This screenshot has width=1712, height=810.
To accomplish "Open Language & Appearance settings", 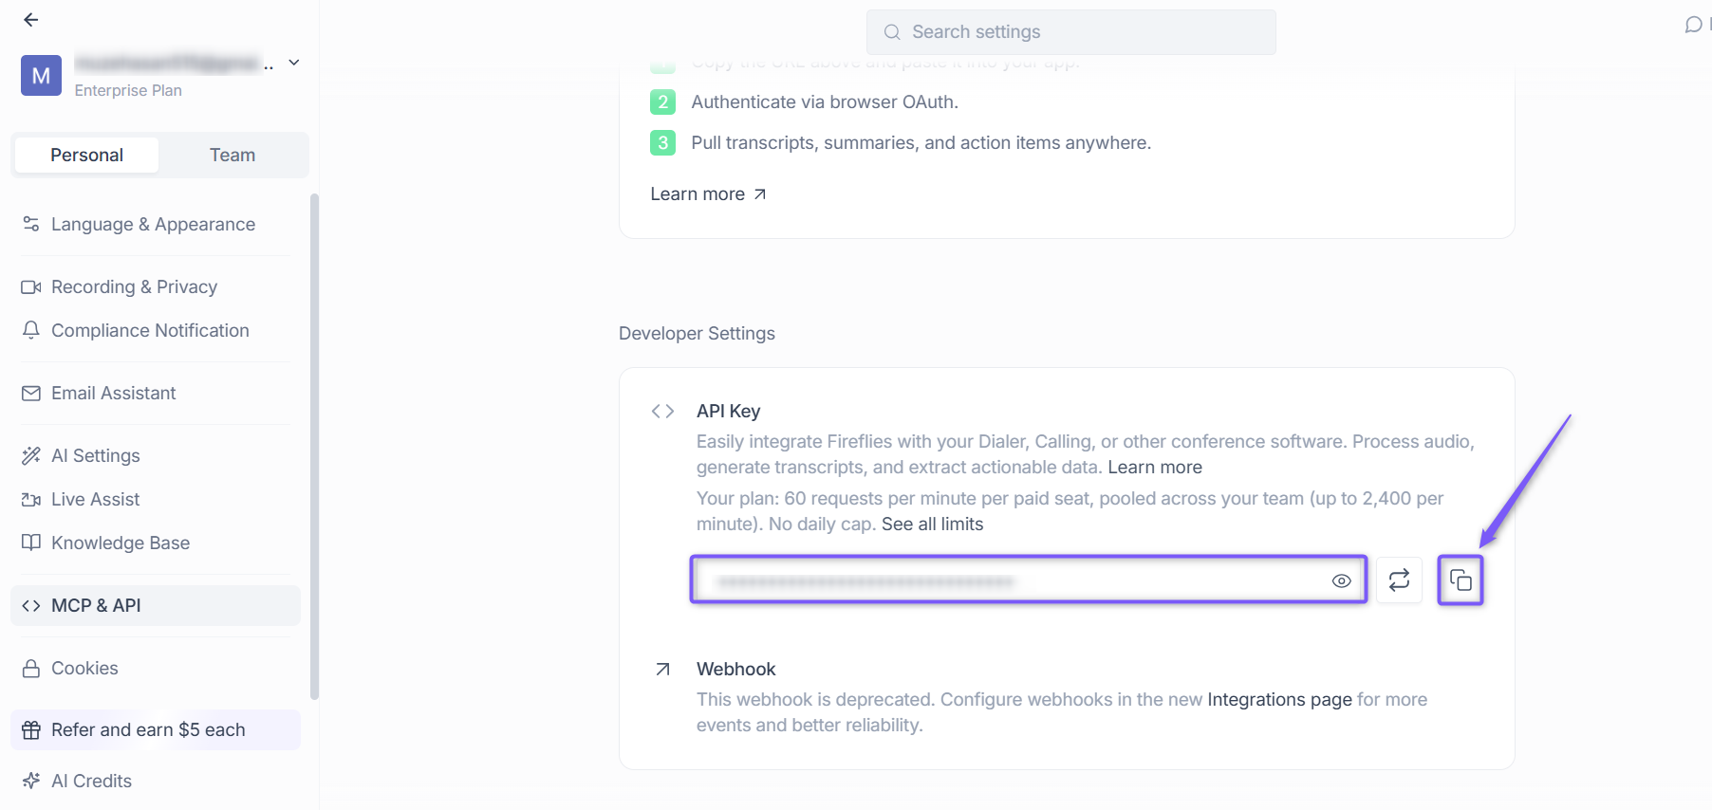I will (x=156, y=225).
